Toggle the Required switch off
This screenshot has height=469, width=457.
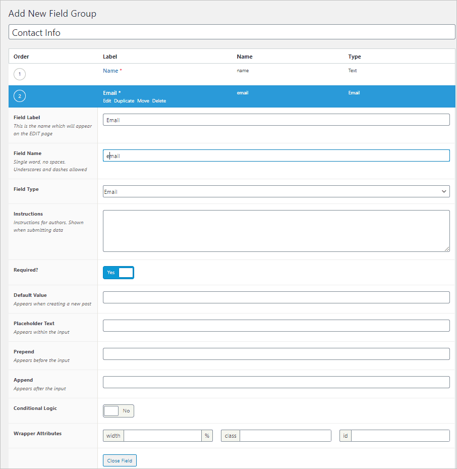119,273
